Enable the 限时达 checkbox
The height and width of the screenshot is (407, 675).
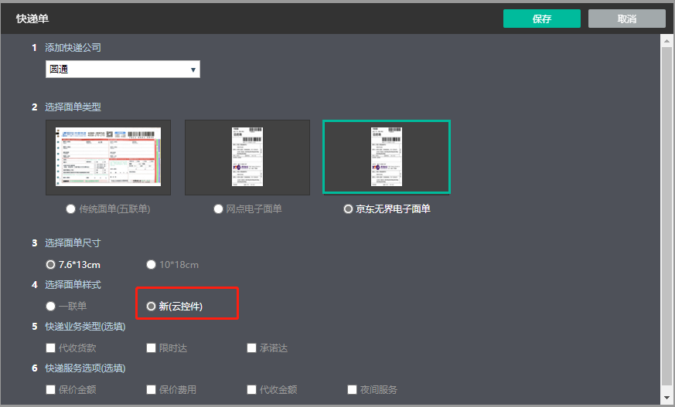click(151, 348)
